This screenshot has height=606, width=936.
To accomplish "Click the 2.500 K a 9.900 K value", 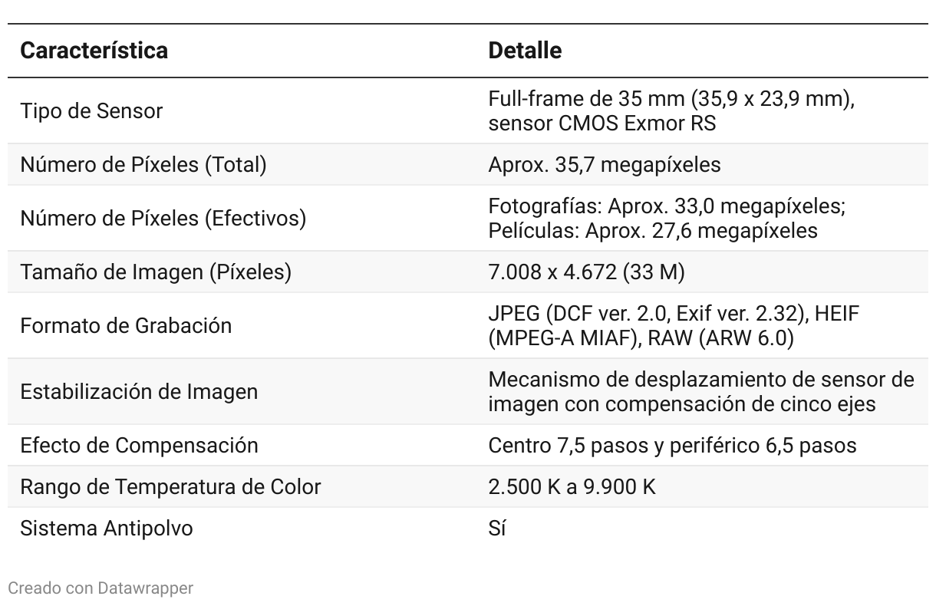I will pos(572,486).
